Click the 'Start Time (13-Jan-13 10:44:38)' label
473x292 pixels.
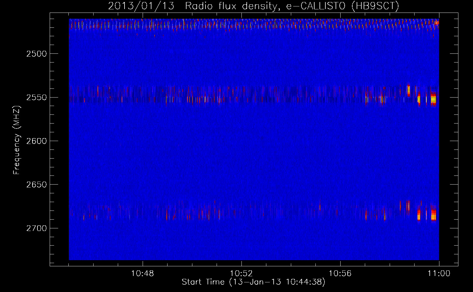pos(253,282)
